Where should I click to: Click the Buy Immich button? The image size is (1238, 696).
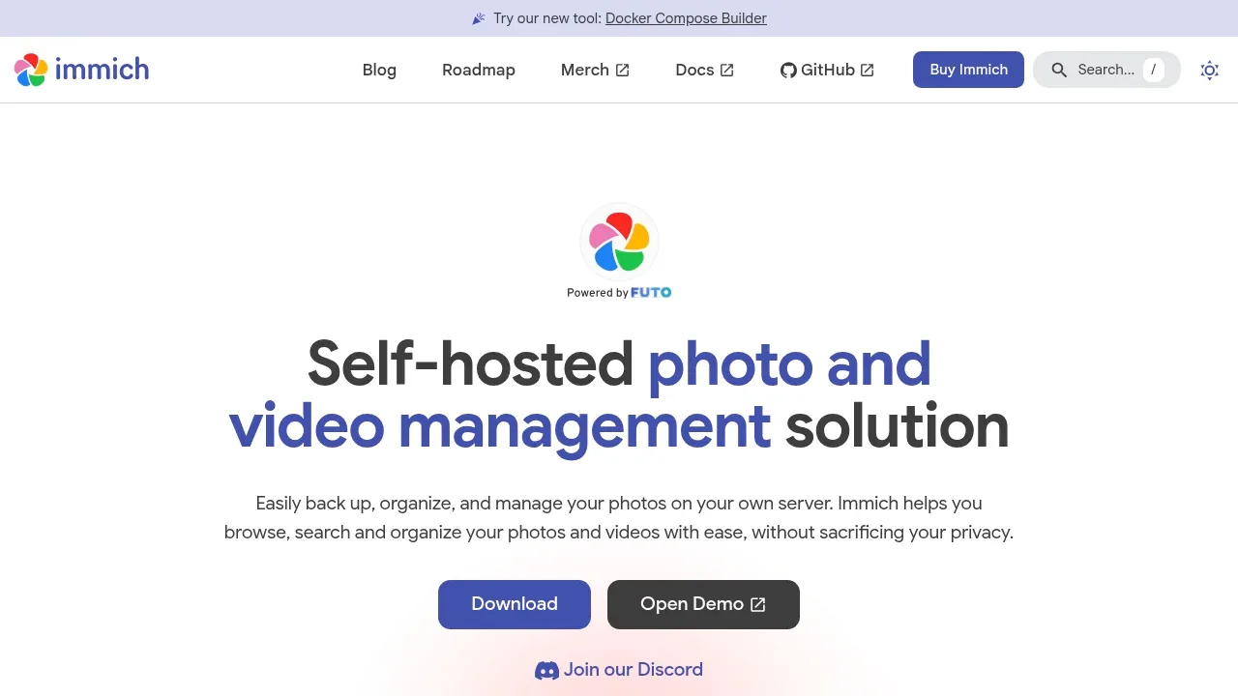[968, 70]
